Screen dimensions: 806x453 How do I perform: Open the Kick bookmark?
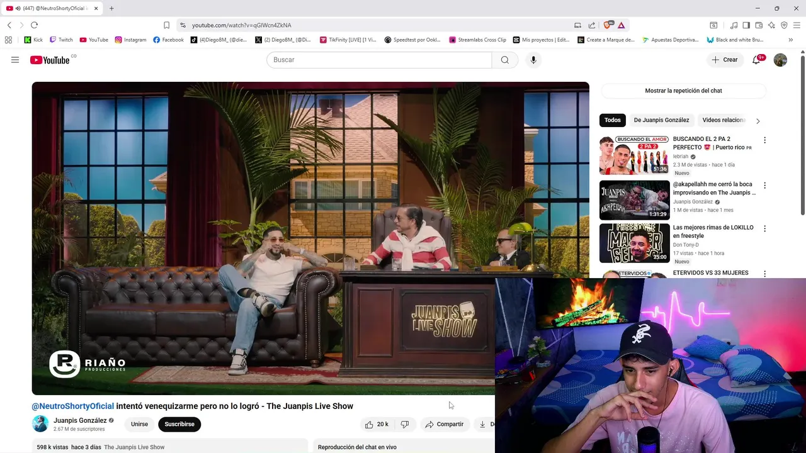tap(33, 40)
